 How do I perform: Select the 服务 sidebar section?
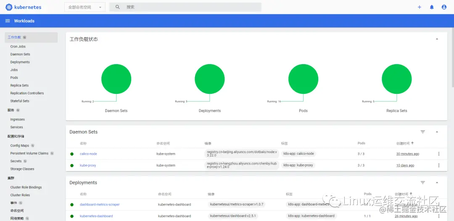pyautogui.click(x=11, y=110)
